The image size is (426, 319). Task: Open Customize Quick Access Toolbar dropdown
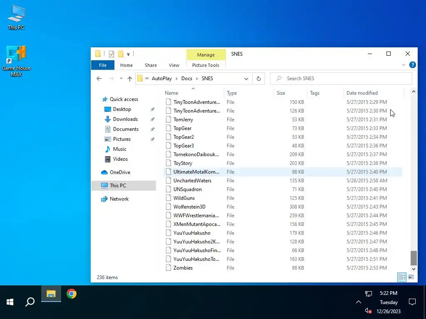(128, 54)
